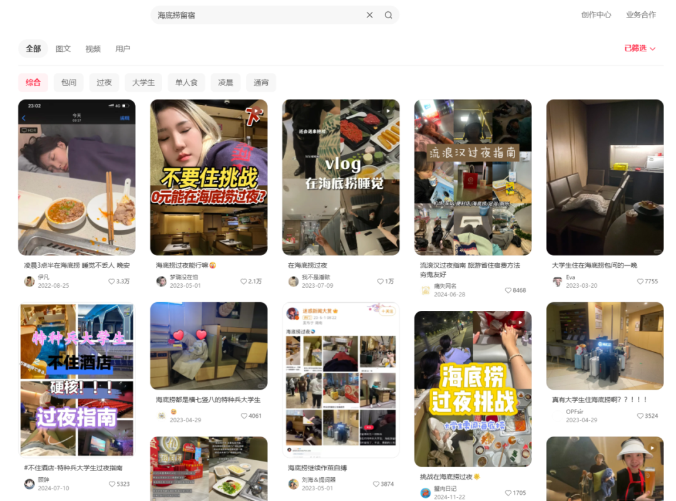Open avatar of user 我不是潘歆
Viewport: 676px width, 501px height.
(294, 281)
